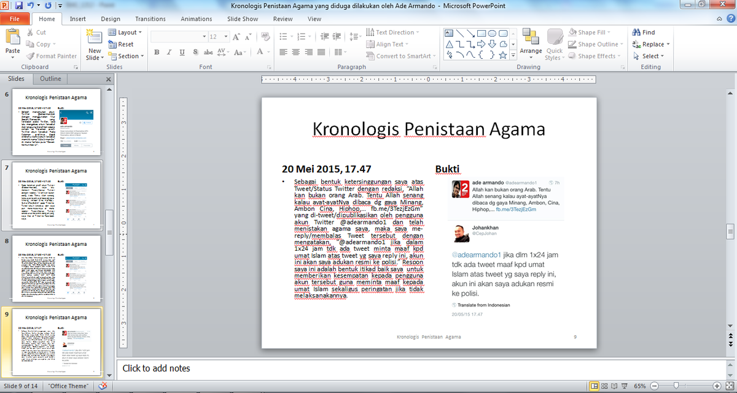Toggle Normal view button in status bar
The image size is (737, 393).
click(x=595, y=386)
